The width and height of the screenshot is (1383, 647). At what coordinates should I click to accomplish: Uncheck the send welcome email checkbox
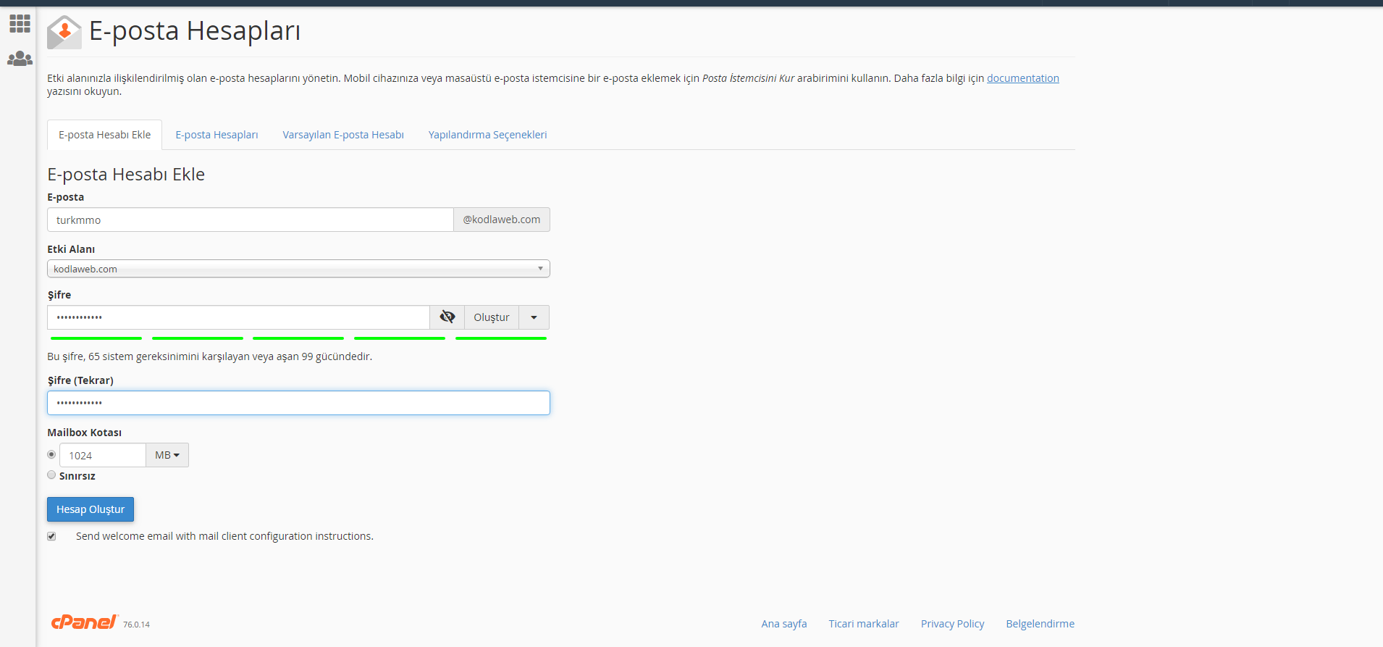[x=51, y=536]
